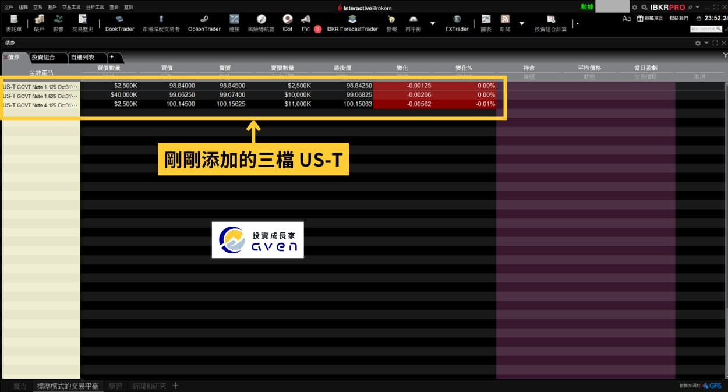Click the search magnifier next to IBKRPRO
728x392 pixels.
(644, 8)
